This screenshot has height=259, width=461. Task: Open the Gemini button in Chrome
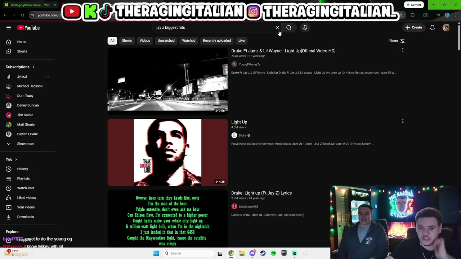tap(413, 5)
